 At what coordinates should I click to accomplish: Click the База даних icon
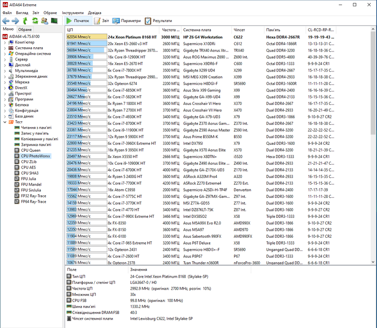[11, 117]
